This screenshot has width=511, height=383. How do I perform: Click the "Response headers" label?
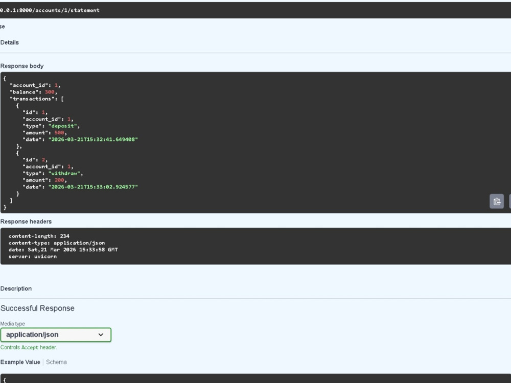pos(26,222)
